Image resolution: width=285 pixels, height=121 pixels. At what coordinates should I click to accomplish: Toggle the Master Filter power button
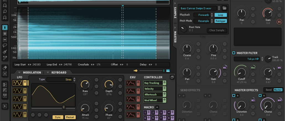234,53
